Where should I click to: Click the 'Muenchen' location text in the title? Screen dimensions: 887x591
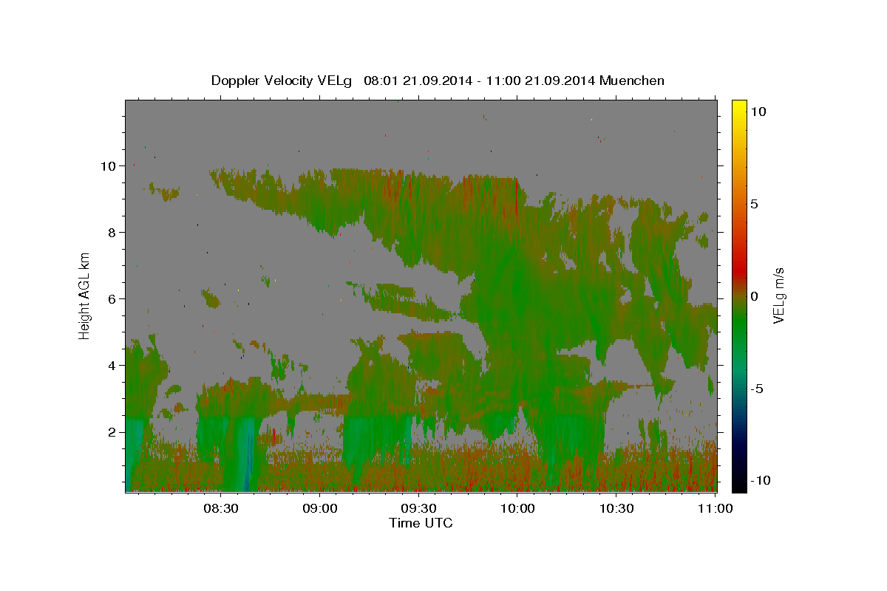pyautogui.click(x=632, y=81)
